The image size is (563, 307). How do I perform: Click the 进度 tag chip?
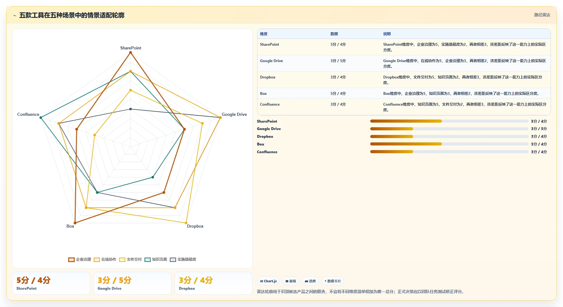click(x=310, y=281)
